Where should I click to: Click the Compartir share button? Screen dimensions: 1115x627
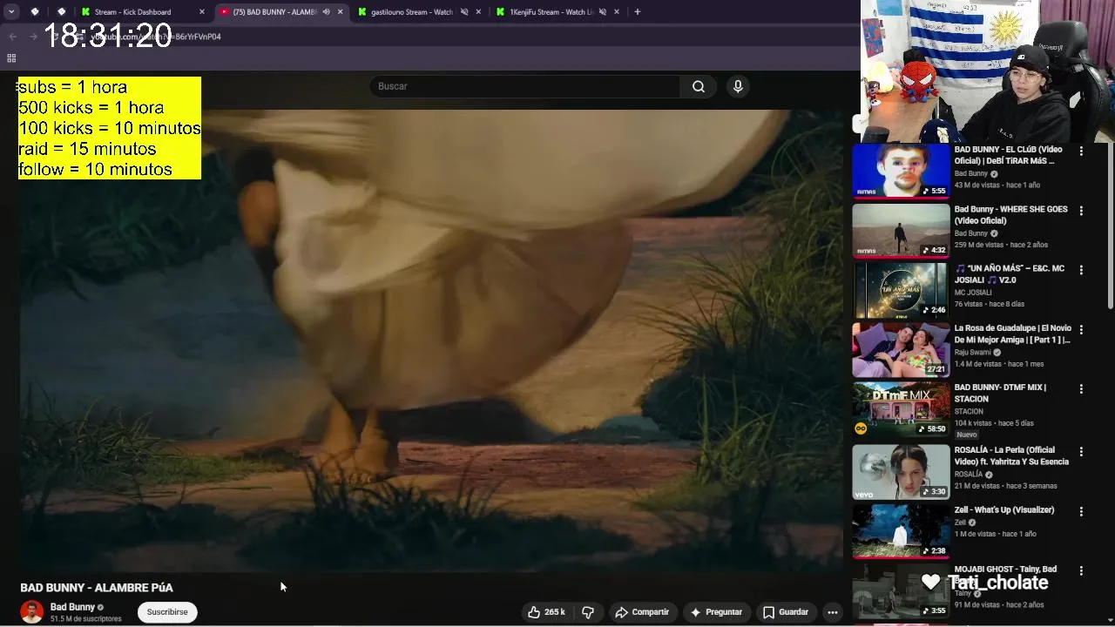tap(642, 612)
